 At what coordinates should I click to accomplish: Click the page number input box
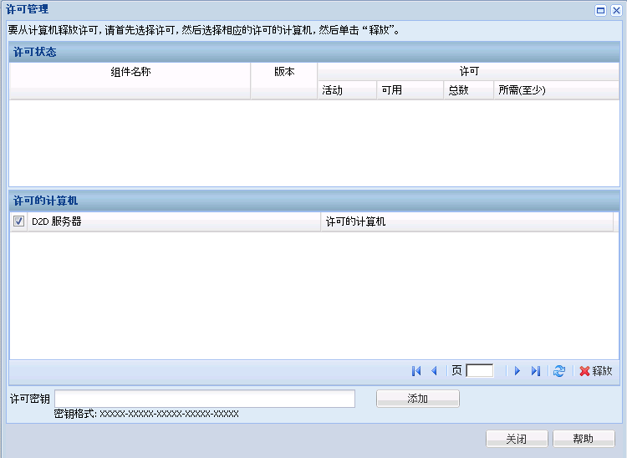[x=480, y=371]
